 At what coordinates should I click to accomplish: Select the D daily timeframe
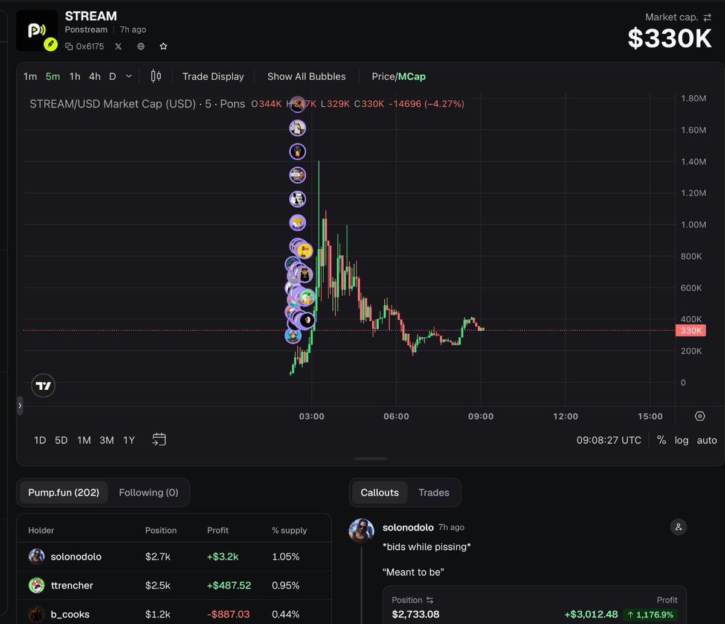pos(112,77)
